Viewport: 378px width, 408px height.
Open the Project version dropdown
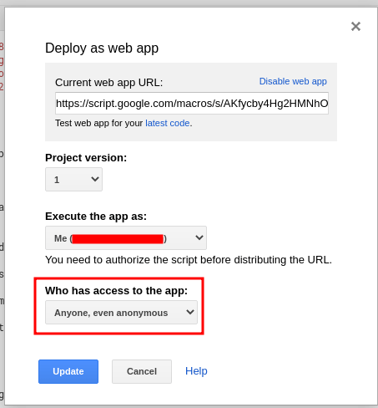73,179
